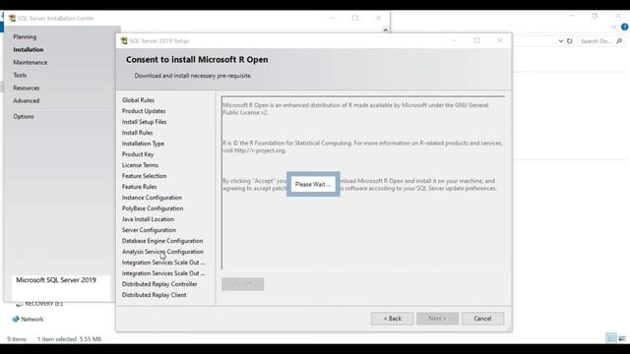
Task: Click the RECOVERY (E:) drive entry
Action: pyautogui.click(x=43, y=304)
